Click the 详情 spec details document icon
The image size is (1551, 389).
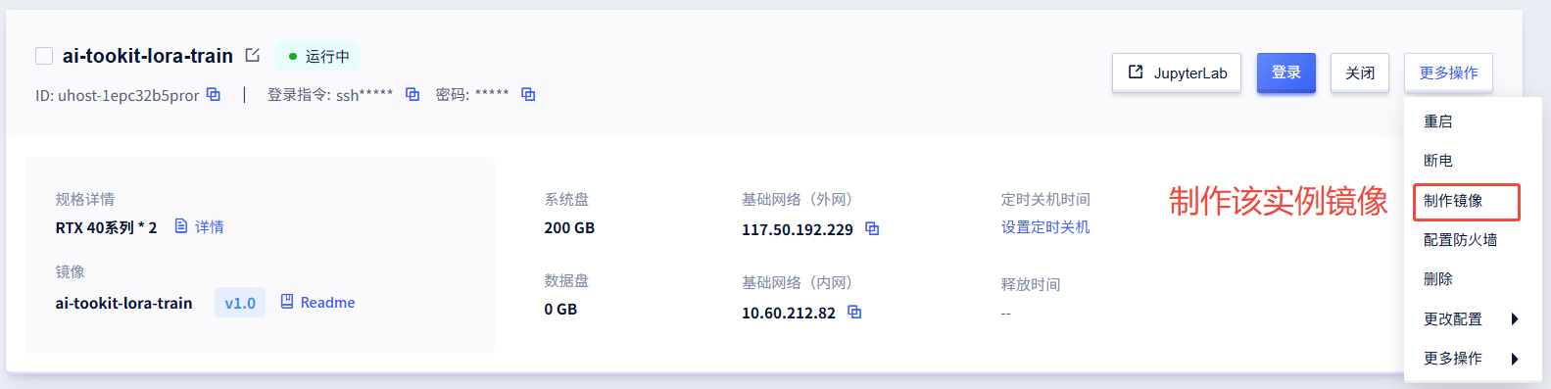click(181, 226)
